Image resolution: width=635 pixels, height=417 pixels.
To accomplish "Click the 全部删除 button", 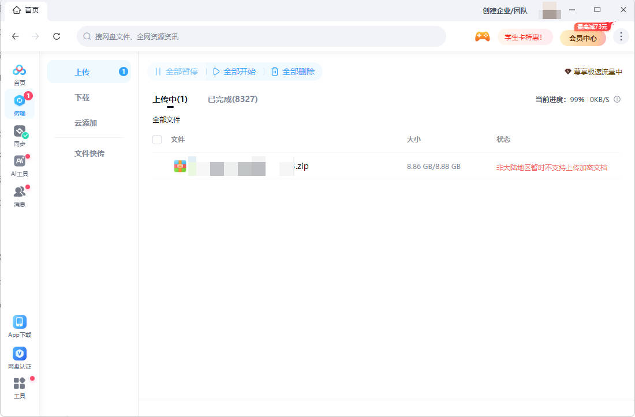I will [x=293, y=72].
